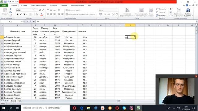Open the Format (Формат) cells dropdown
The width and height of the screenshot is (198, 111).
(x=161, y=15)
